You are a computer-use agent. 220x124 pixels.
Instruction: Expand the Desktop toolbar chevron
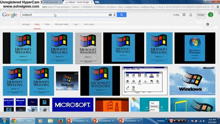click(166, 120)
